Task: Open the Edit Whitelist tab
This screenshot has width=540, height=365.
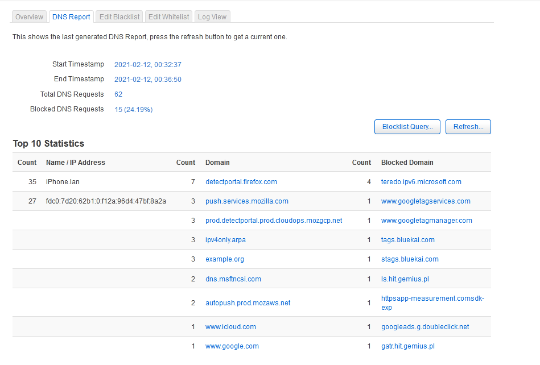Action: coord(169,17)
